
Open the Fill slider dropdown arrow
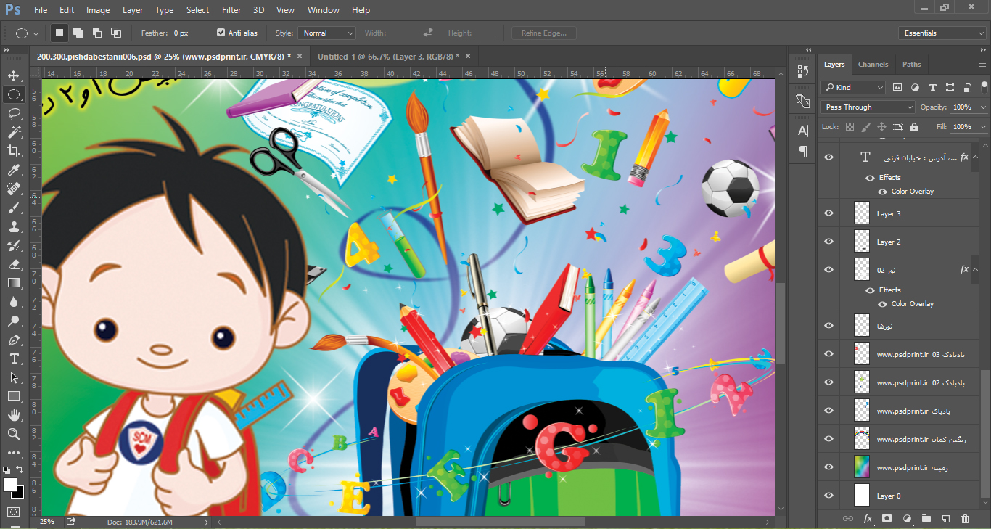(x=983, y=126)
